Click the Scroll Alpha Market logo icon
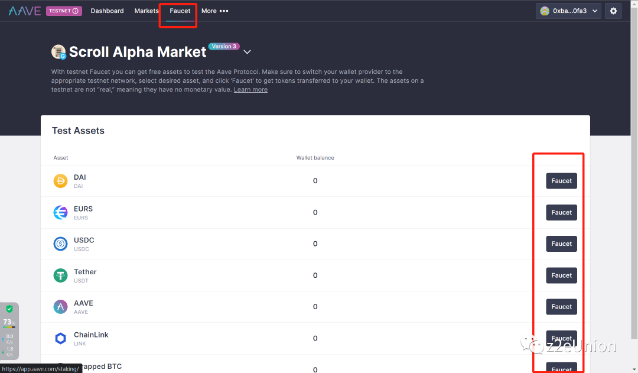This screenshot has width=638, height=373. coord(58,52)
